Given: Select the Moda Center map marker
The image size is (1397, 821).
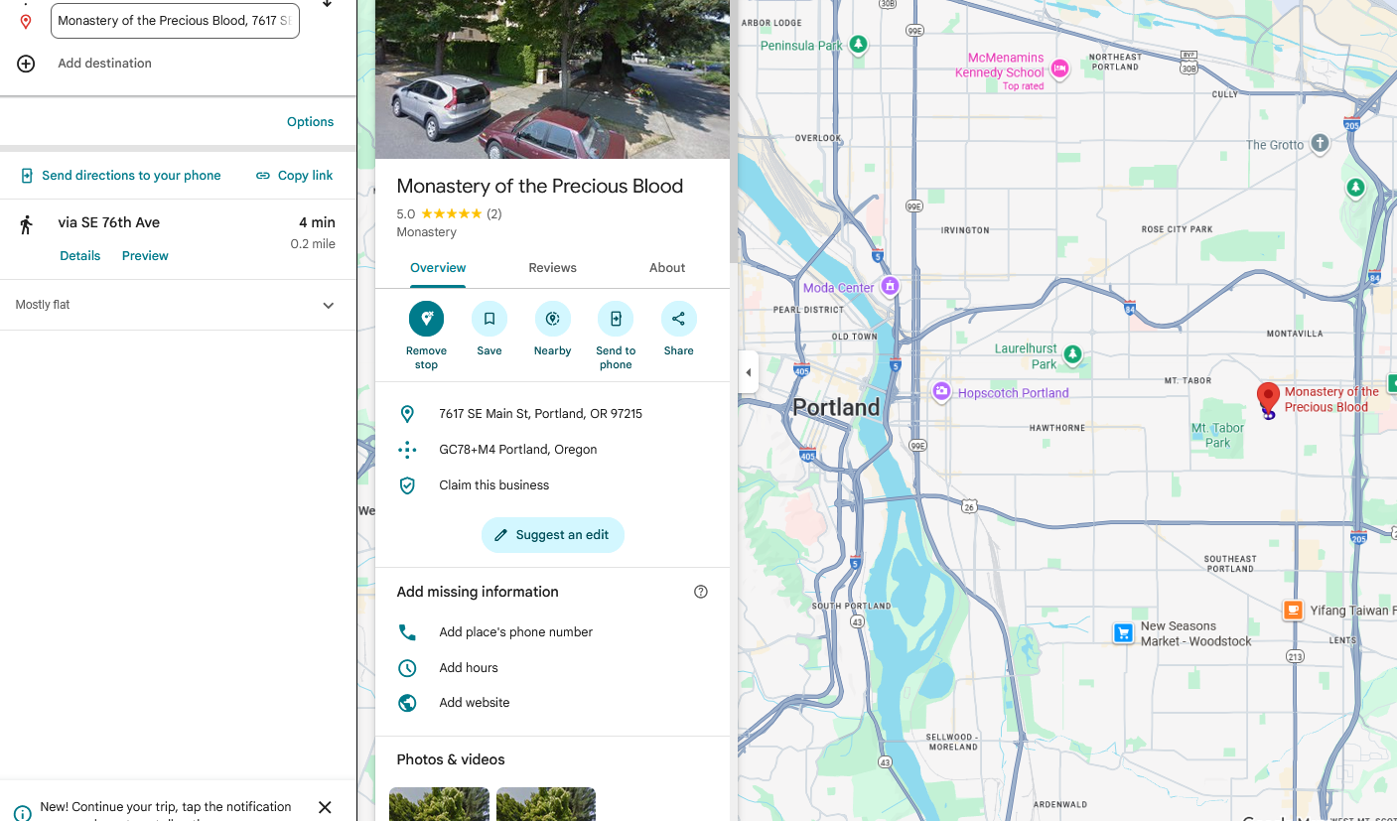Looking at the screenshot, I should [x=891, y=287].
